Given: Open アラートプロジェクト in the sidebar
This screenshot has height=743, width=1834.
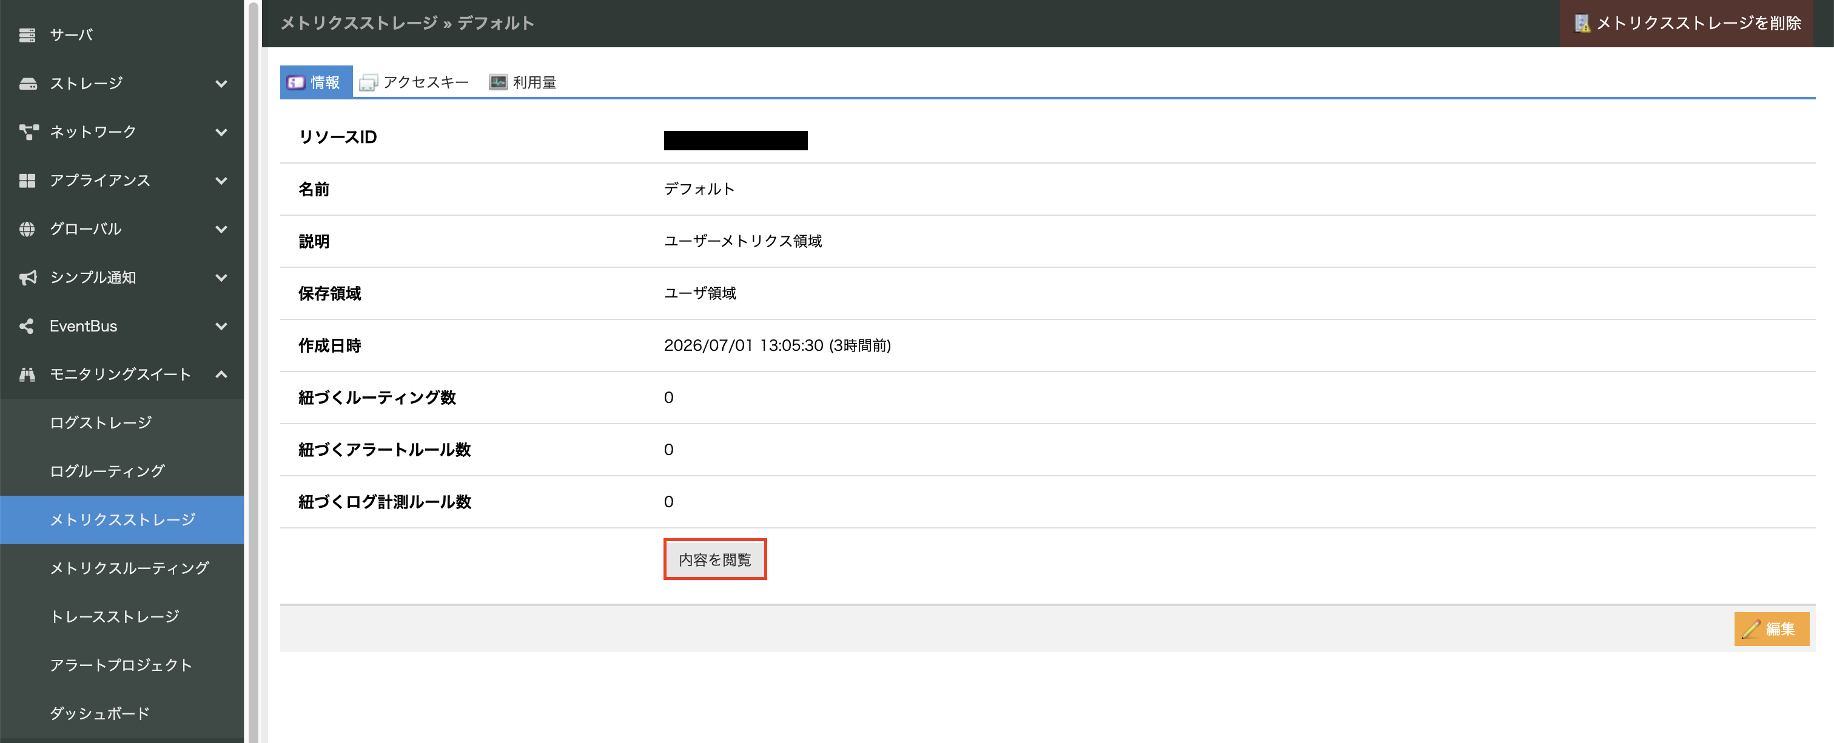Looking at the screenshot, I should pos(122,665).
